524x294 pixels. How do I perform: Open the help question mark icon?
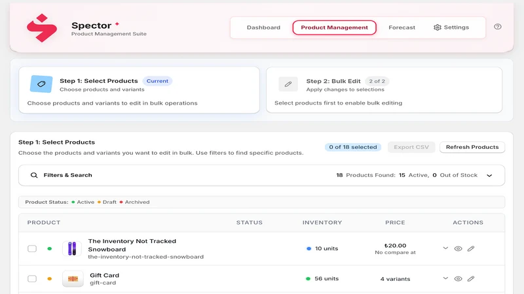point(498,27)
